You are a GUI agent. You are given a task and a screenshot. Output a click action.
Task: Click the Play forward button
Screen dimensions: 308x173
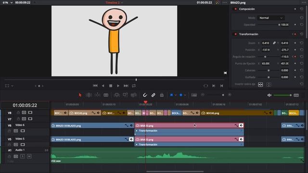click(118, 86)
